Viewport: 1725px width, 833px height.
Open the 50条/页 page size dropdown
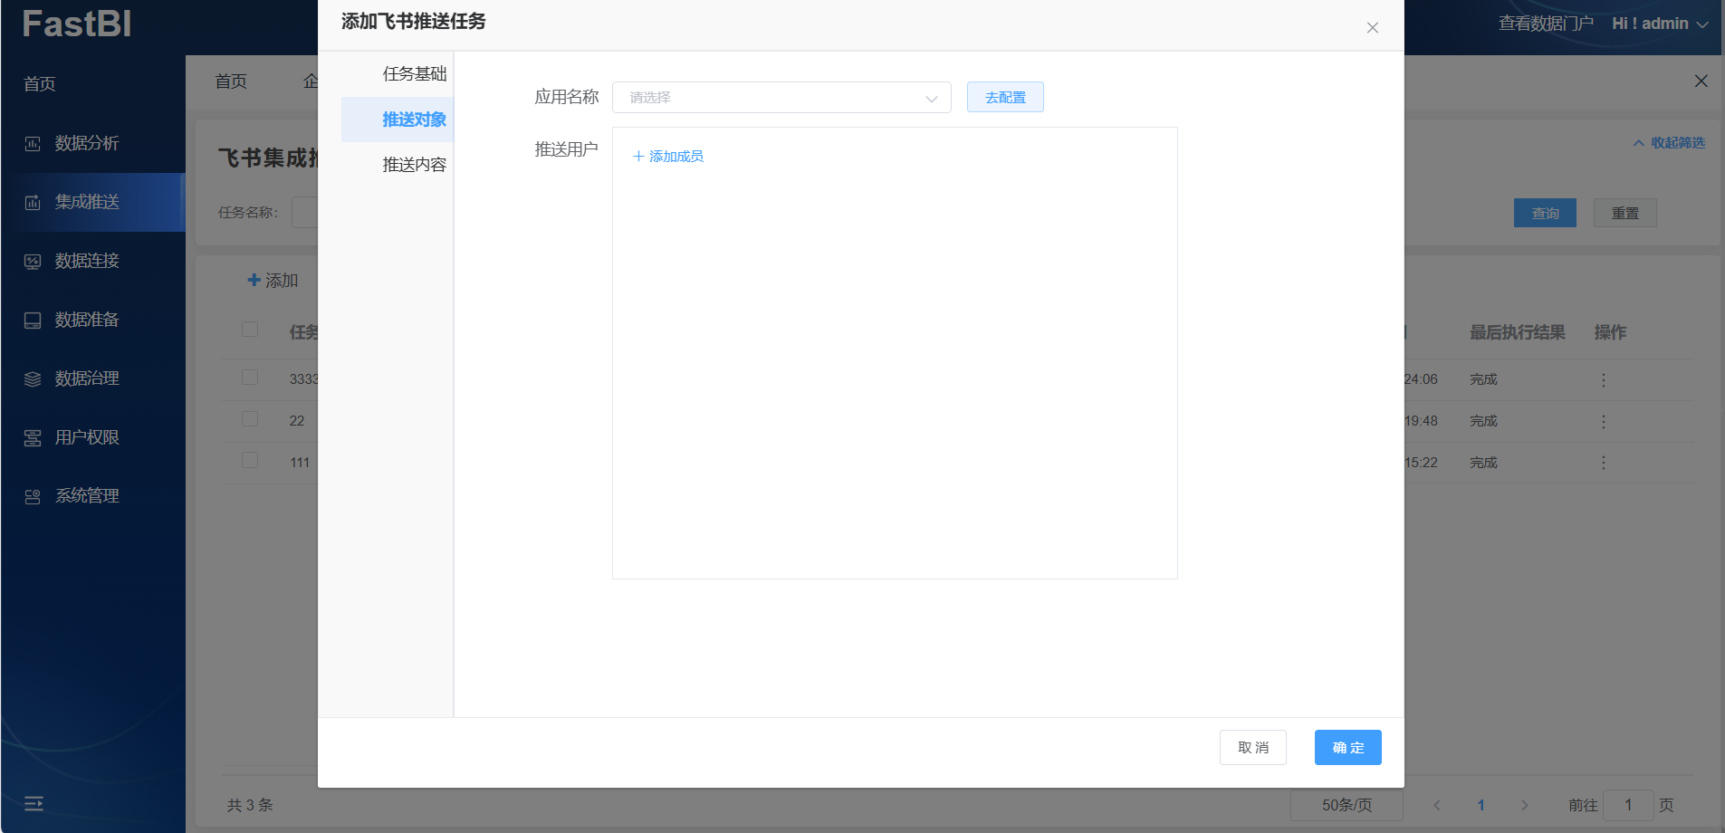(x=1346, y=805)
